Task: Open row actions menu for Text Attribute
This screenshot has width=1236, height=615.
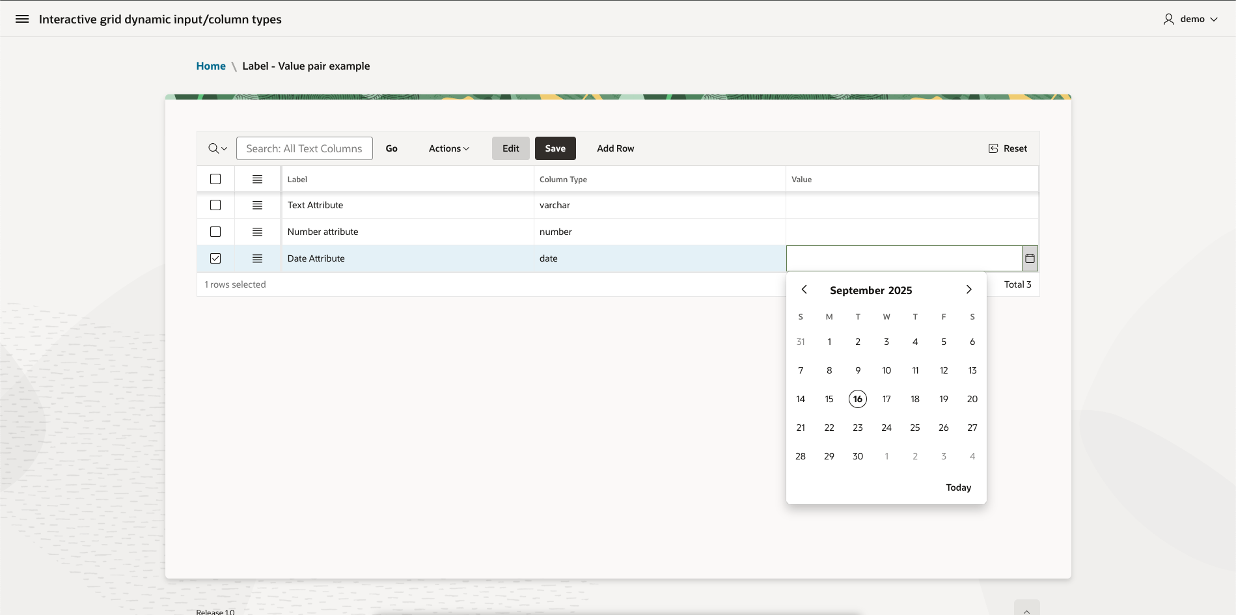Action: [x=257, y=205]
